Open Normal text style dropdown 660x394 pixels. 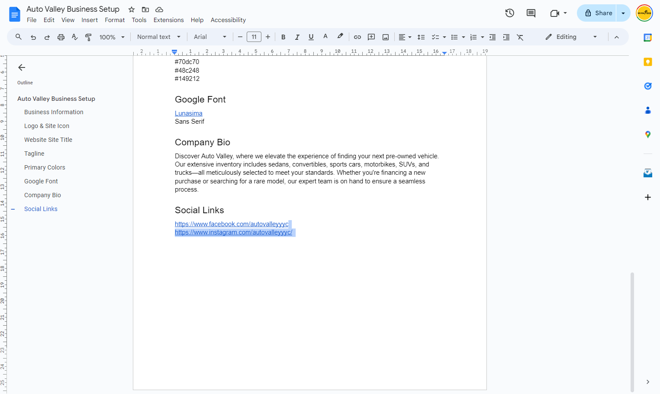click(158, 37)
